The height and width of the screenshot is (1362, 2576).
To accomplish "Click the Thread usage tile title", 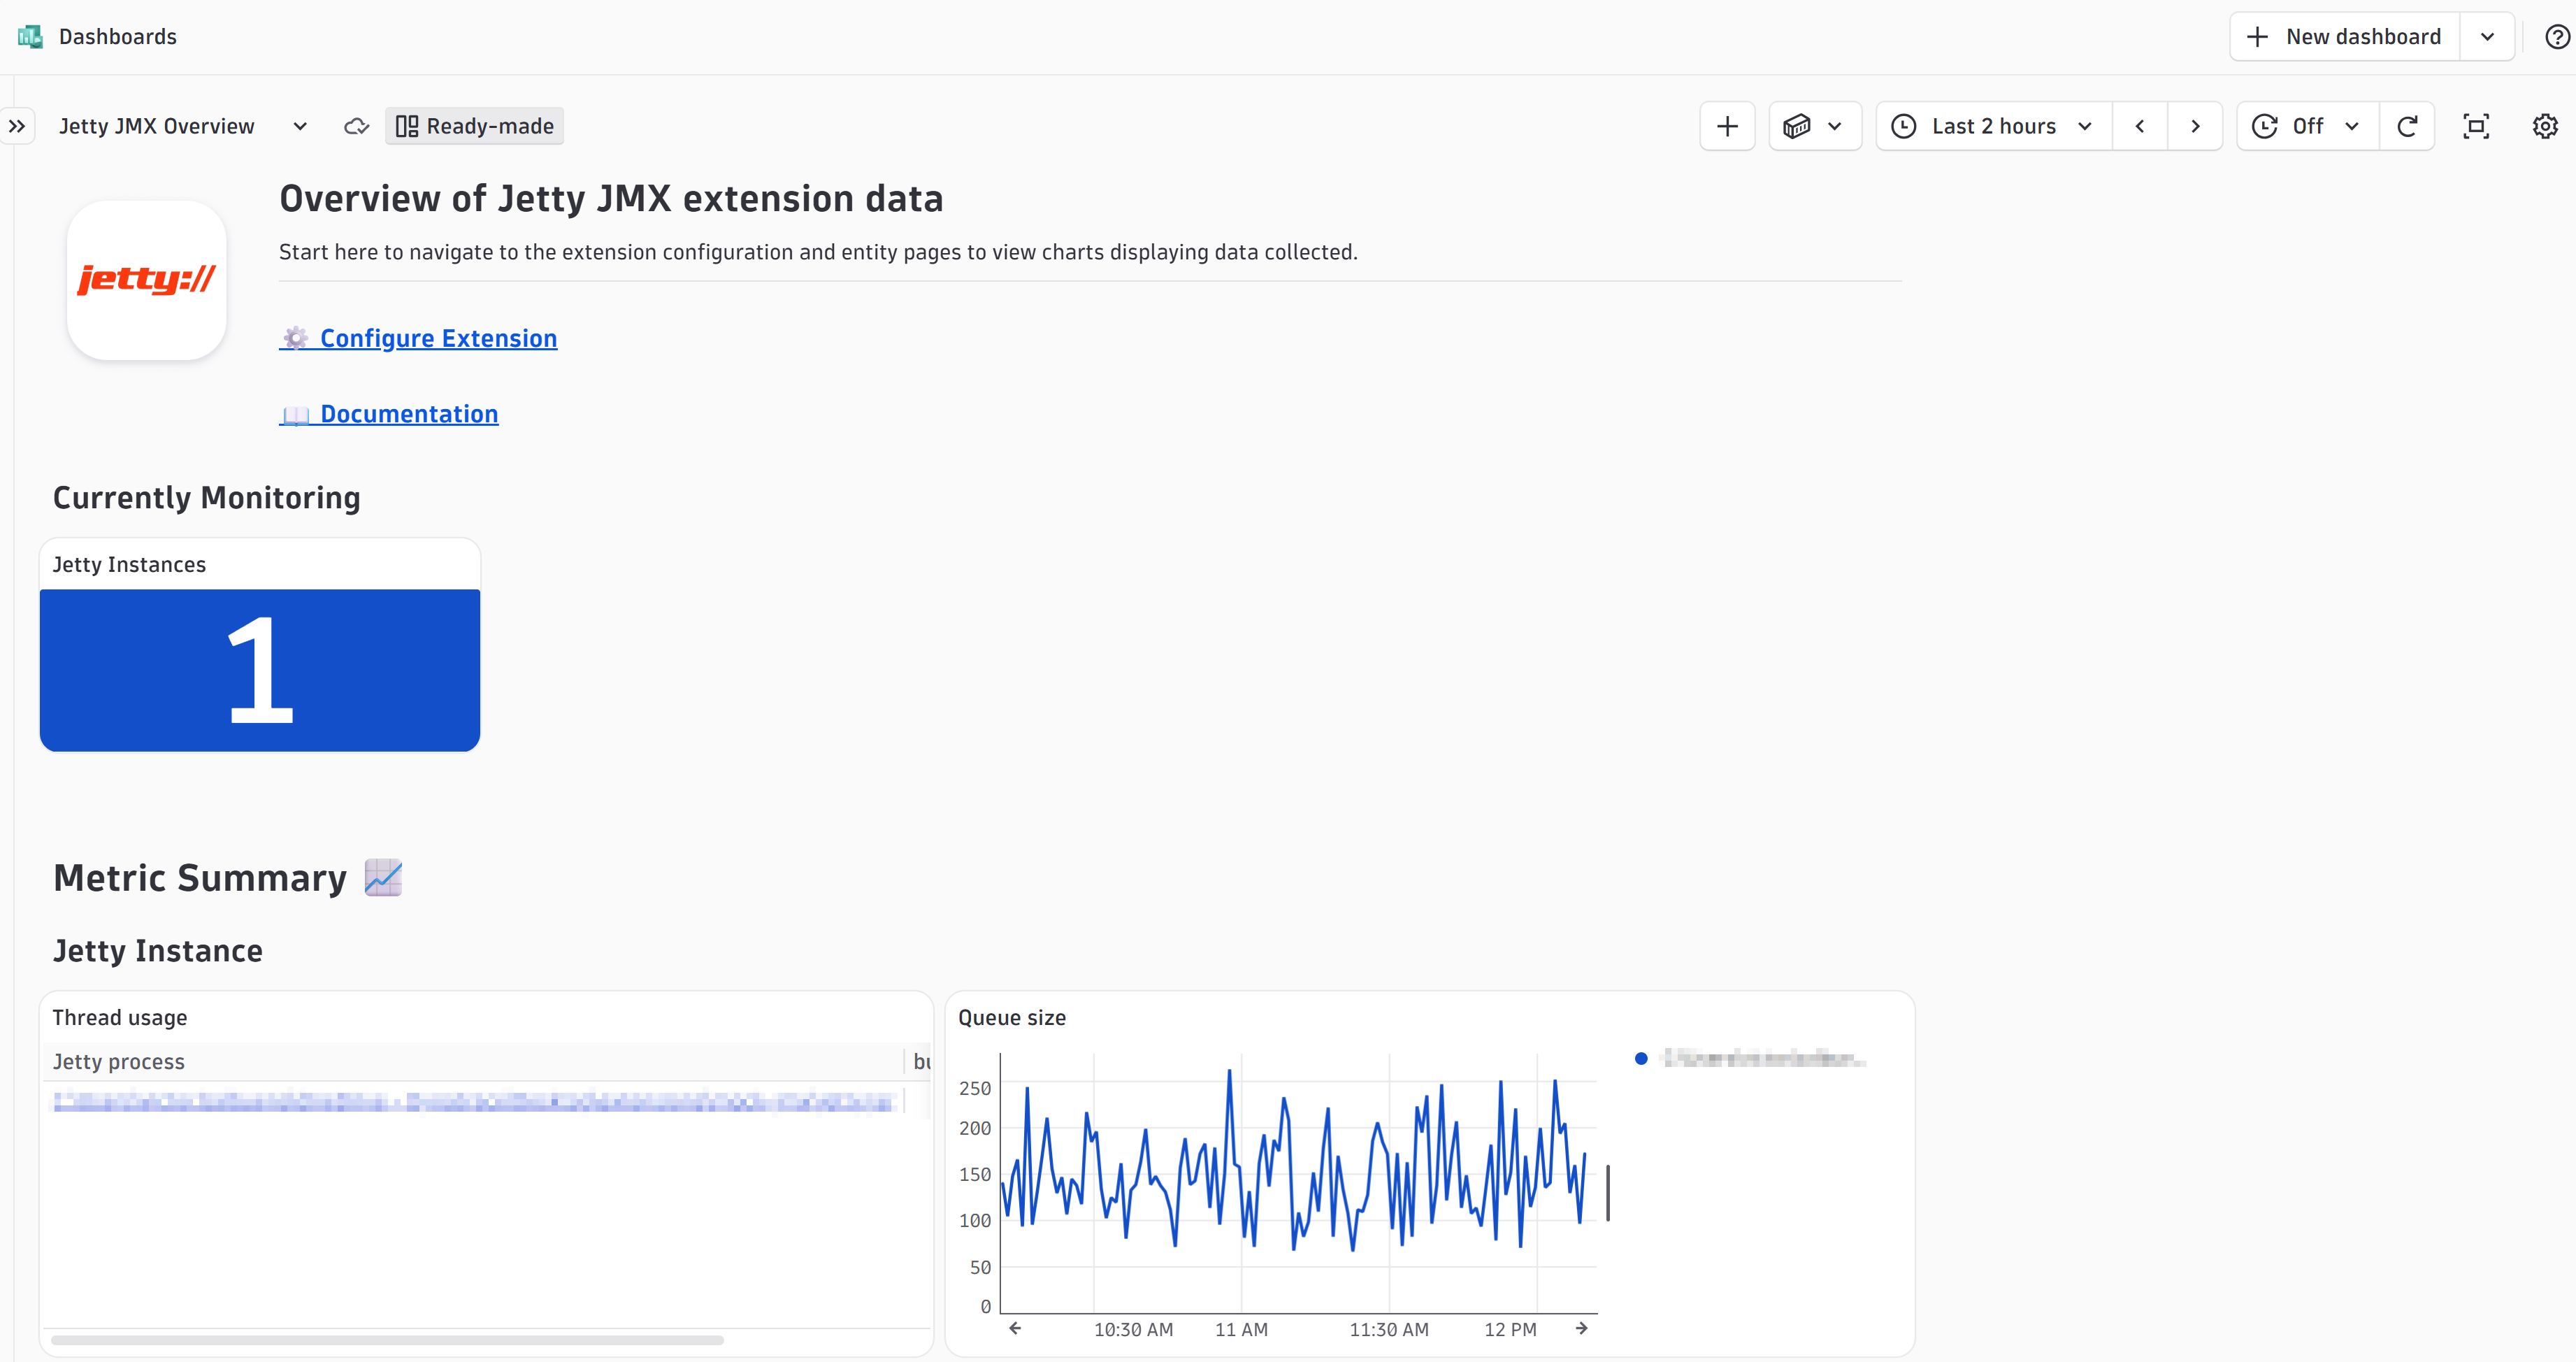I will (x=120, y=1018).
